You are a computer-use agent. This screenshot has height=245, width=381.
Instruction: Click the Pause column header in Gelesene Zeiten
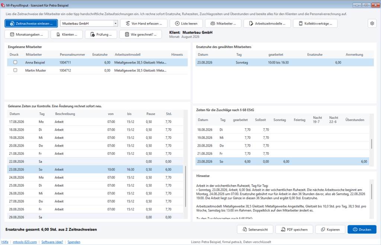coord(151,114)
